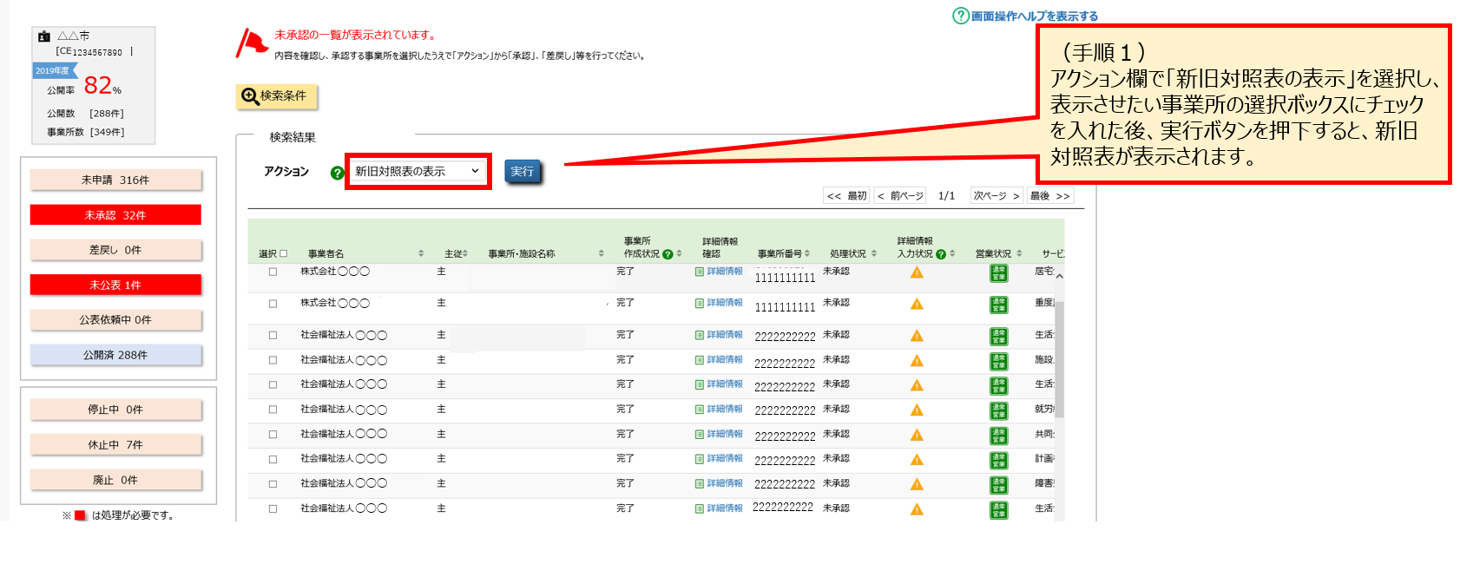Viewport: 1460px width, 564px height.
Task: Sort by 事業所作成状況 column arrows
Action: click(679, 253)
